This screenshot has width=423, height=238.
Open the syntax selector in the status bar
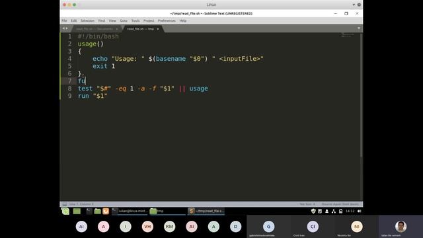tap(340, 204)
